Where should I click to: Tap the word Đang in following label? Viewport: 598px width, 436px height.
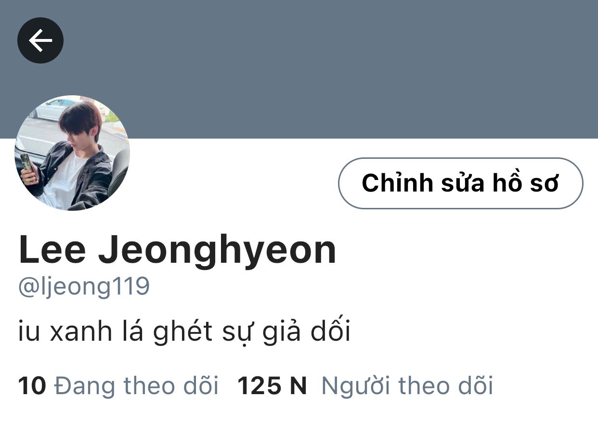click(x=84, y=386)
